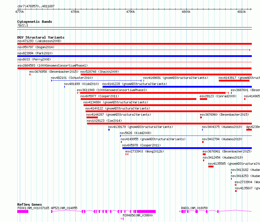Viewport: 260px width, 222px height.
Task: Select the red esv3611949 variant bar
Action: 153,93
